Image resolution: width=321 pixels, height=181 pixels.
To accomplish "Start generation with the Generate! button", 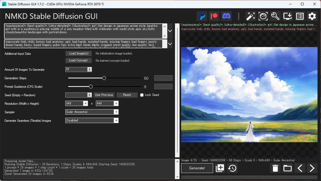I will 197,168.
